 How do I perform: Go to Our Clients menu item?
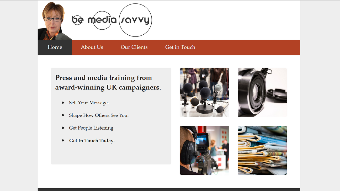(x=134, y=47)
